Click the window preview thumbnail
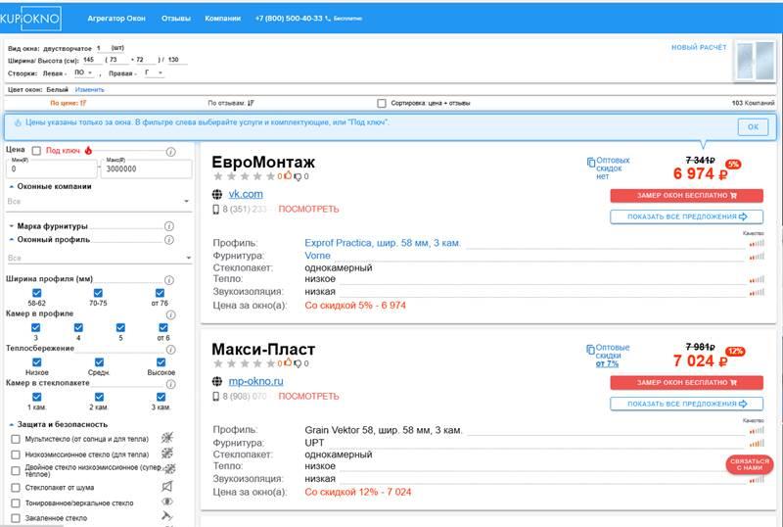 pyautogui.click(x=755, y=61)
